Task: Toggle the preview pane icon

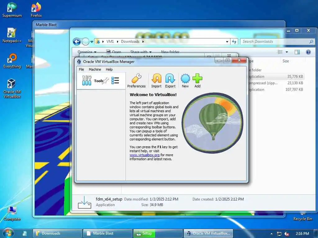Action: point(297,52)
